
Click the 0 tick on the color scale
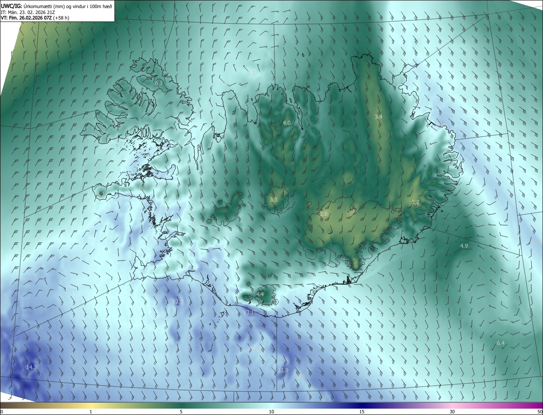tap(2, 412)
